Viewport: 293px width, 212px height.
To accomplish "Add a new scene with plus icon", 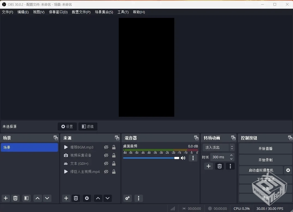I will pyautogui.click(x=6, y=198).
